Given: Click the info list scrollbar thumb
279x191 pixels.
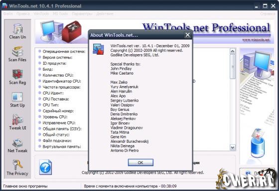Looking at the screenshot, I should 233,67.
